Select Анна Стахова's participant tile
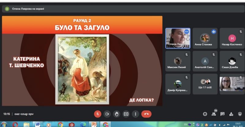This screenshot has height=127, width=245. pyautogui.click(x=205, y=38)
